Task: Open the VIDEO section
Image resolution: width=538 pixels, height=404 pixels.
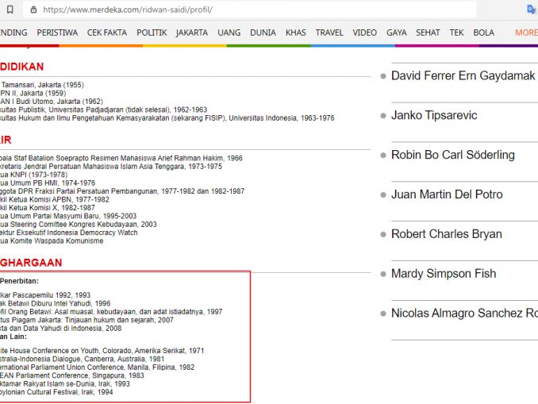Action: pyautogui.click(x=365, y=33)
